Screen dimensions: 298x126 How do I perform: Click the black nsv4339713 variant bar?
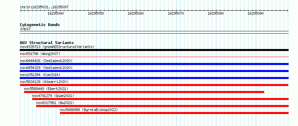pos(154,50)
